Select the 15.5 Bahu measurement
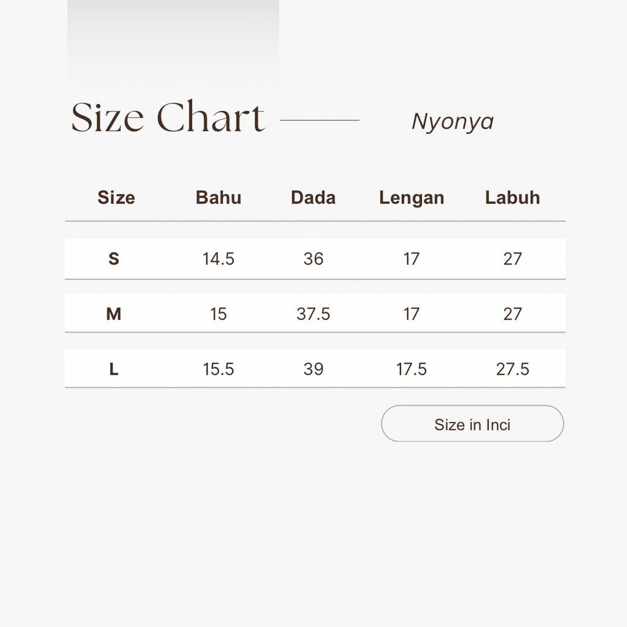 pos(219,369)
